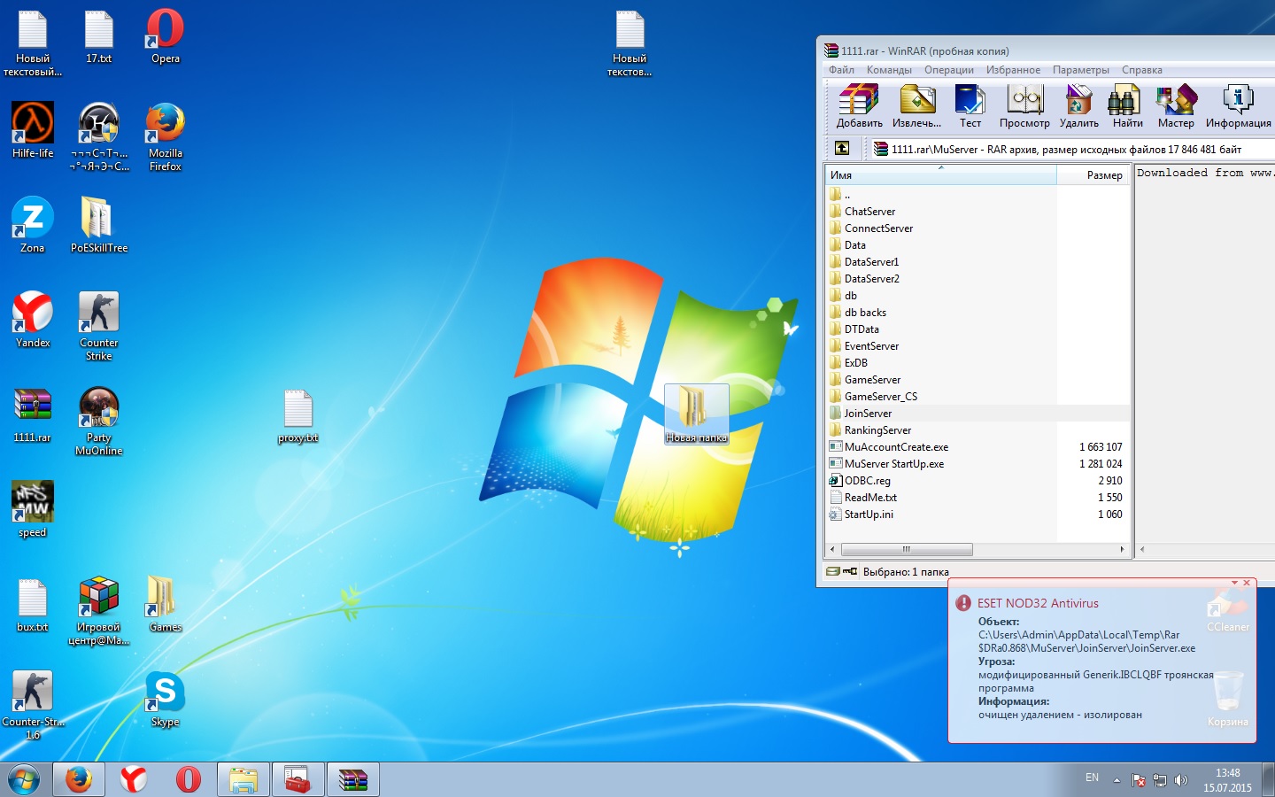
Task: Select the Counter Strike desktop shortcut
Action: 99,326
